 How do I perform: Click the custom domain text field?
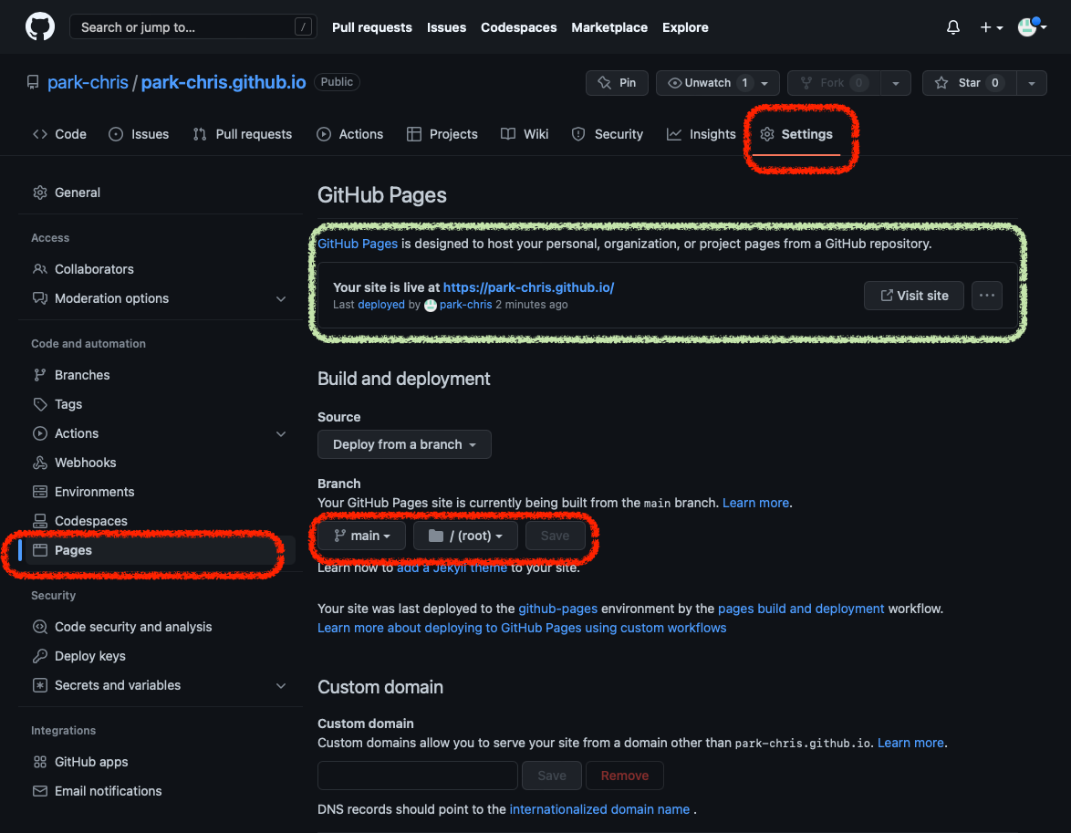click(417, 776)
